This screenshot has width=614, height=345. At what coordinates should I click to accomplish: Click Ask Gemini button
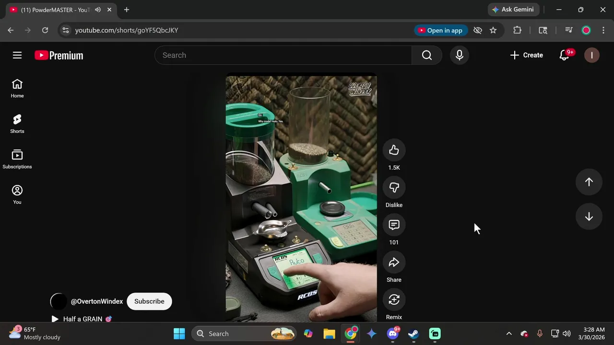[514, 10]
